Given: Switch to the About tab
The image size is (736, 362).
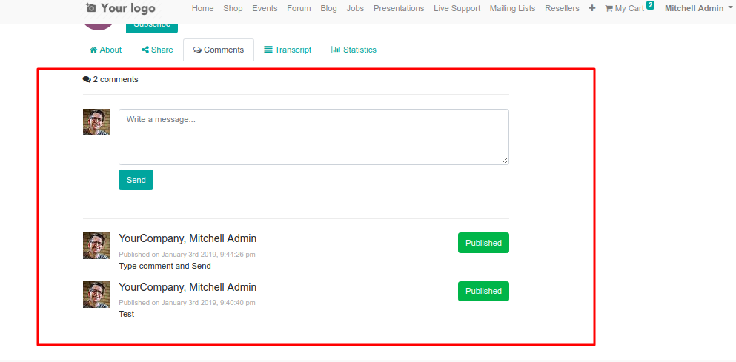Looking at the screenshot, I should coord(105,50).
